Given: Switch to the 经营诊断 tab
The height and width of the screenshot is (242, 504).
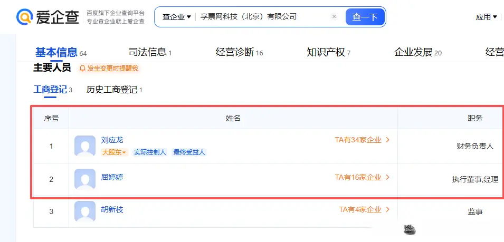Looking at the screenshot, I should coord(239,52).
